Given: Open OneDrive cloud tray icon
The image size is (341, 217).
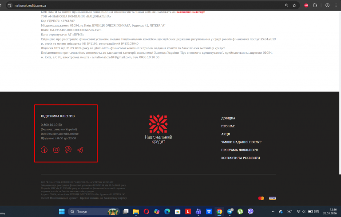Looking at the screenshot, I should [281, 212].
